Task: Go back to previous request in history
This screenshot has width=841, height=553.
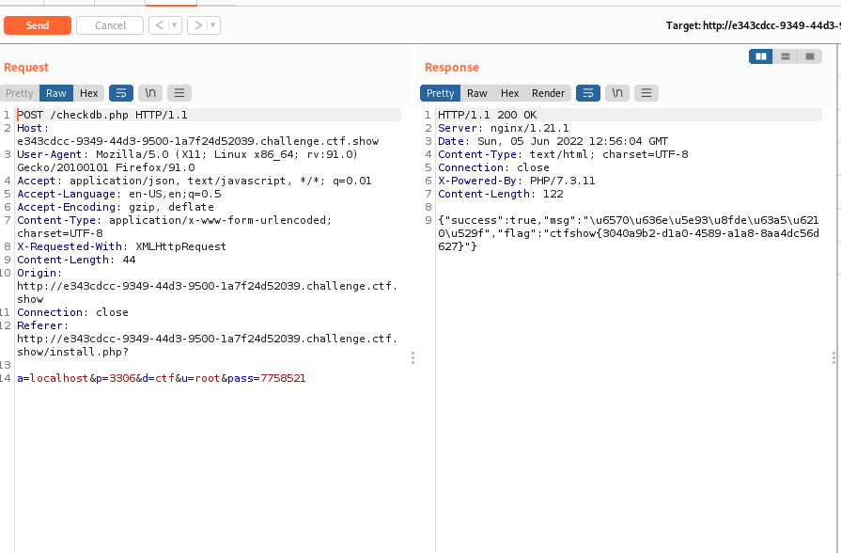Action: (x=160, y=25)
